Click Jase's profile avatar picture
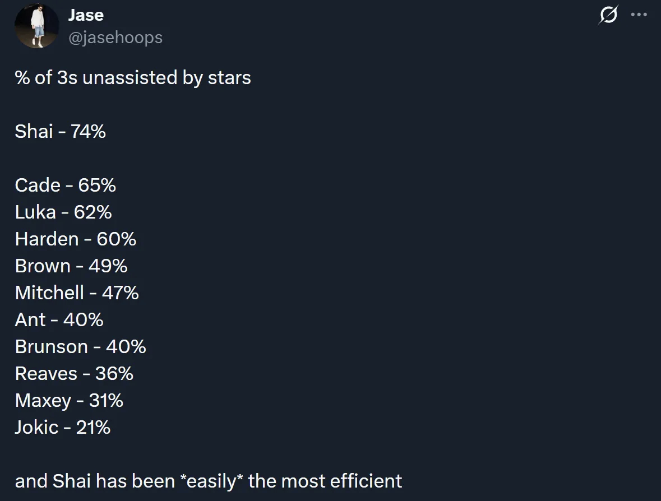The image size is (661, 501). [x=37, y=26]
